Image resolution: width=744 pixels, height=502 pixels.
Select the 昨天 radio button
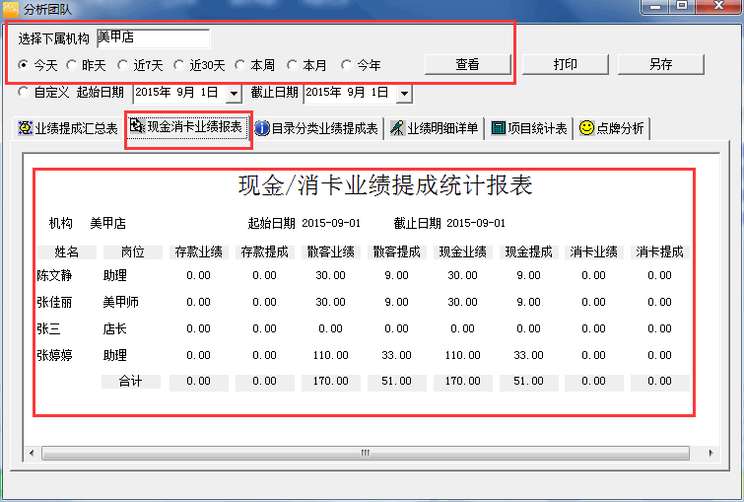[x=71, y=64]
